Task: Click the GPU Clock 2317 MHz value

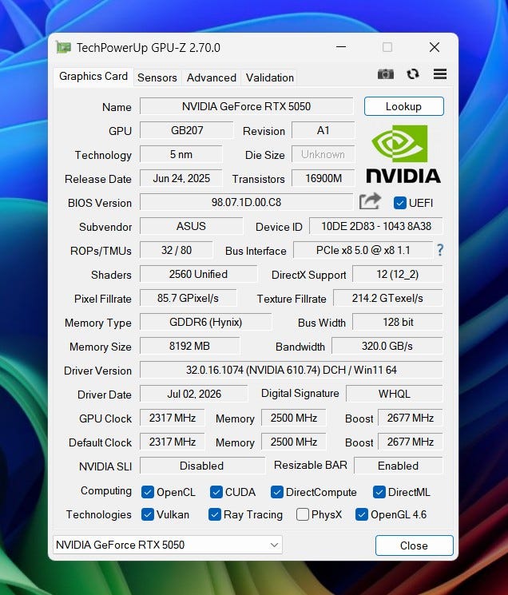Action: (x=173, y=418)
